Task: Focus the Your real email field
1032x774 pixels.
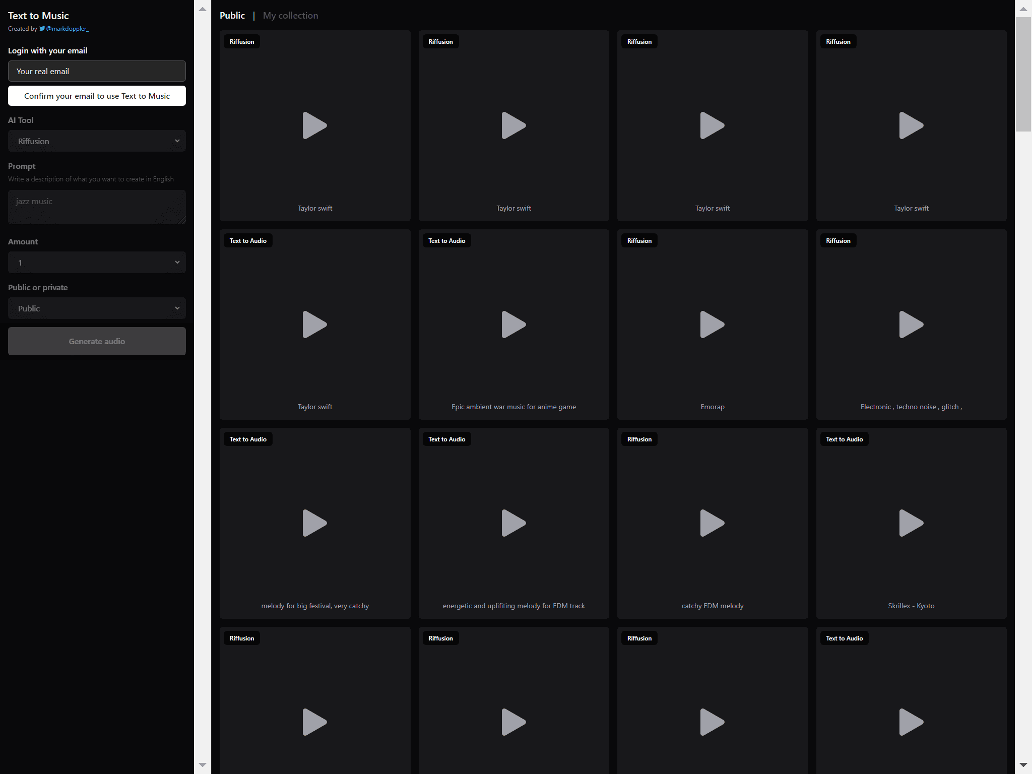Action: pos(97,71)
